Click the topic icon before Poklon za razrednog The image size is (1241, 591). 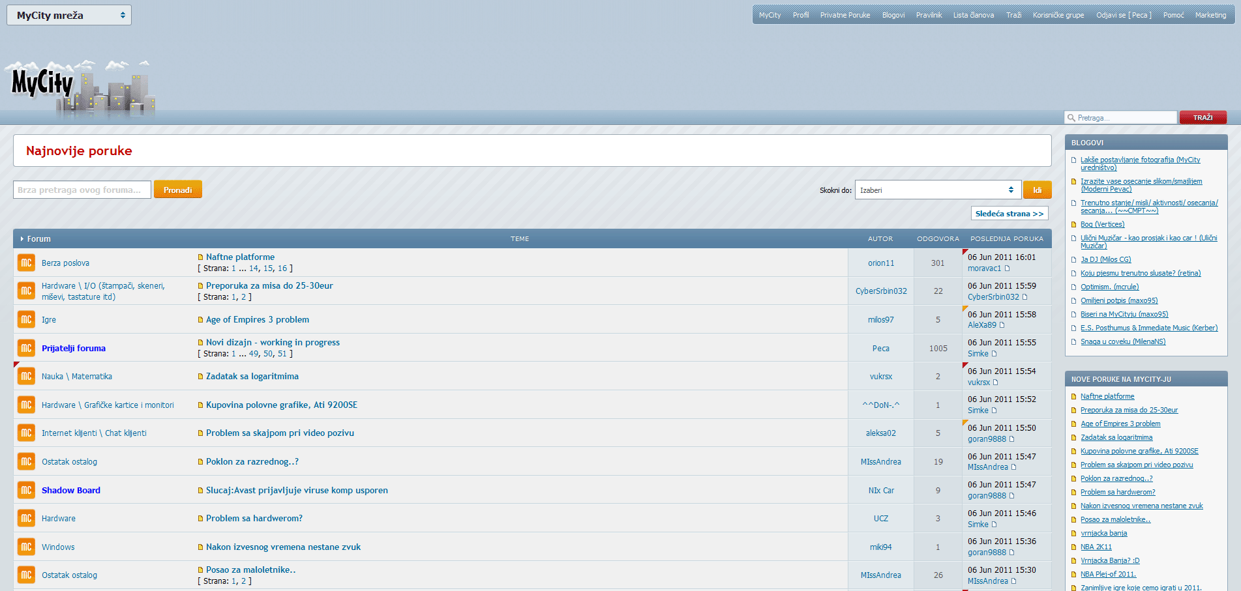pos(201,462)
